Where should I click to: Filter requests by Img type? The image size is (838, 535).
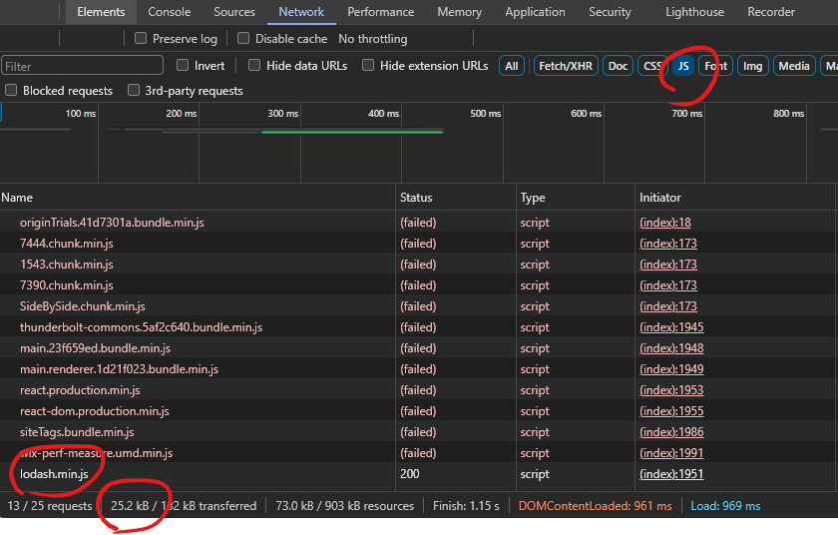click(x=752, y=66)
